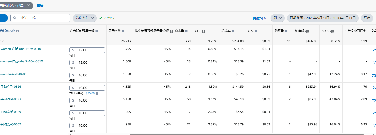Show info for 搜索结果顶部展示量份额 column

(x=171, y=31)
